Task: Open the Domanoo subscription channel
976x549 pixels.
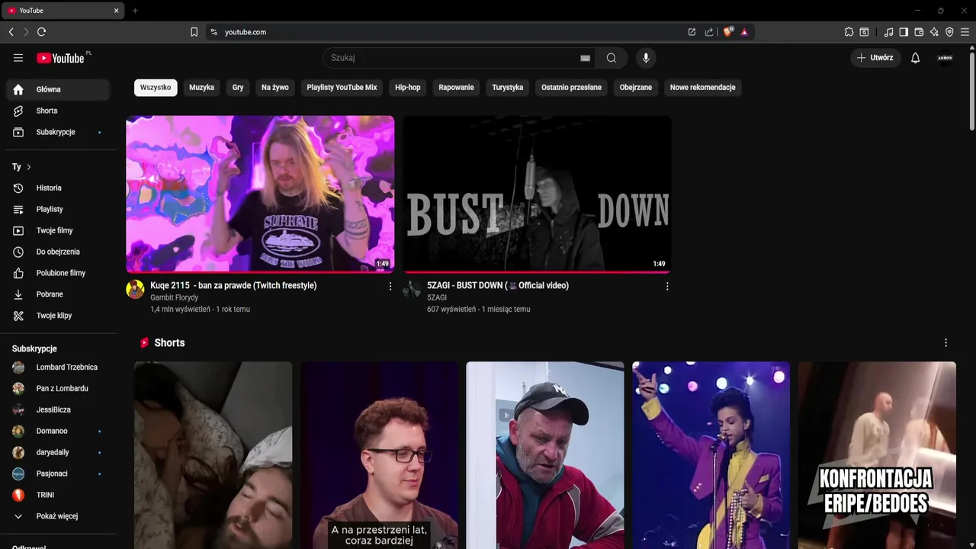Action: (58, 432)
